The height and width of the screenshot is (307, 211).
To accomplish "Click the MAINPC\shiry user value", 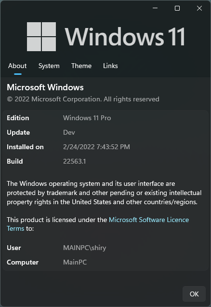I will 85,248.
